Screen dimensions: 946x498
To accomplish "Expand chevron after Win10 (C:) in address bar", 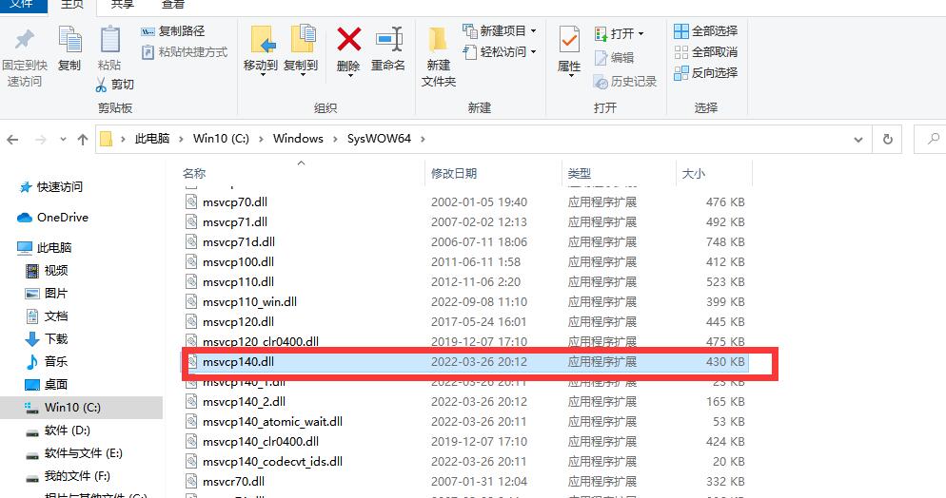I will pos(261,139).
